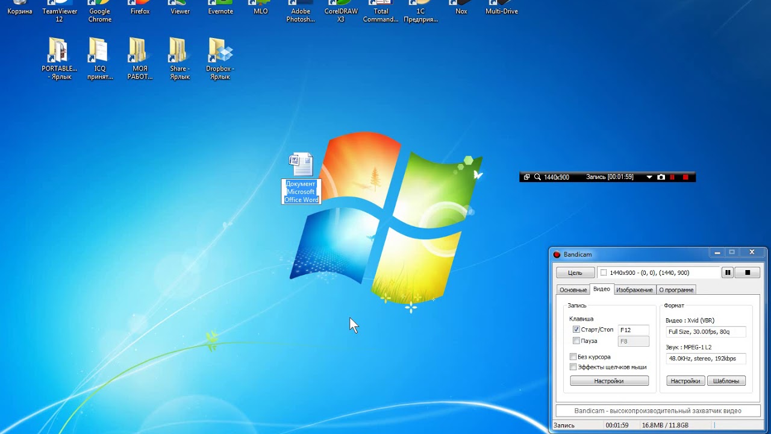The height and width of the screenshot is (434, 771).
Task: Click the 1440x900 size label on the recording bar
Action: (557, 177)
